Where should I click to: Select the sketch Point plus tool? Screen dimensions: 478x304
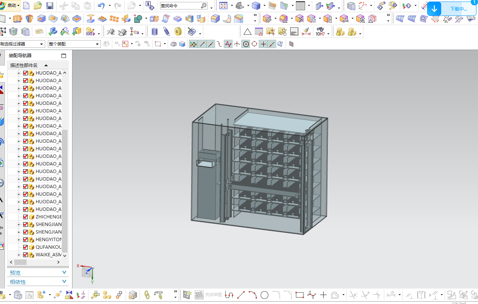coord(323,295)
